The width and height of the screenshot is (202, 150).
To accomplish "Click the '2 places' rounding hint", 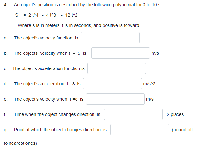I will (x=175, y=114).
